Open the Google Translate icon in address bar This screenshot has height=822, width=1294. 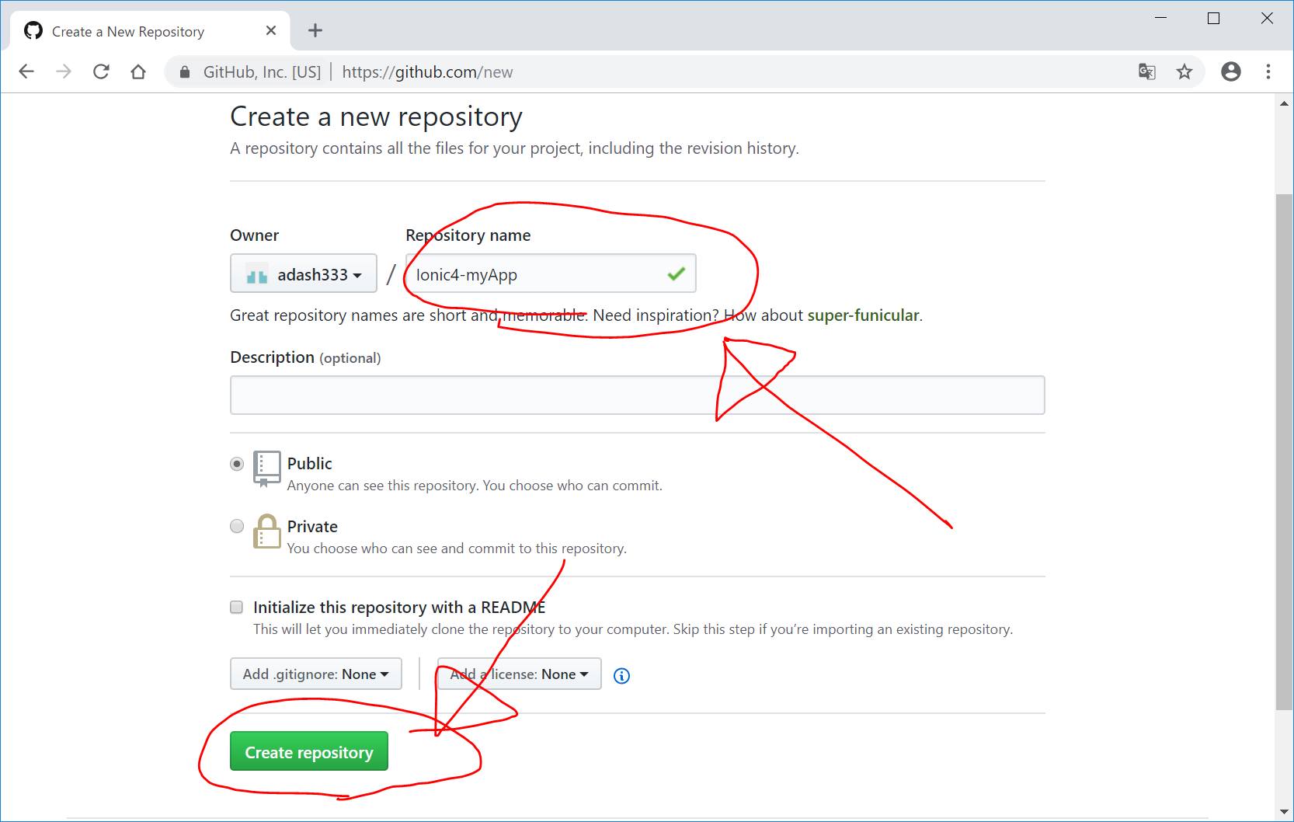[x=1146, y=72]
